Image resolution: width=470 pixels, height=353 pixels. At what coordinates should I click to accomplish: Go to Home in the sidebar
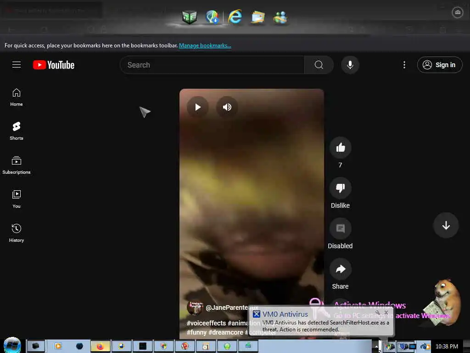pos(17,97)
